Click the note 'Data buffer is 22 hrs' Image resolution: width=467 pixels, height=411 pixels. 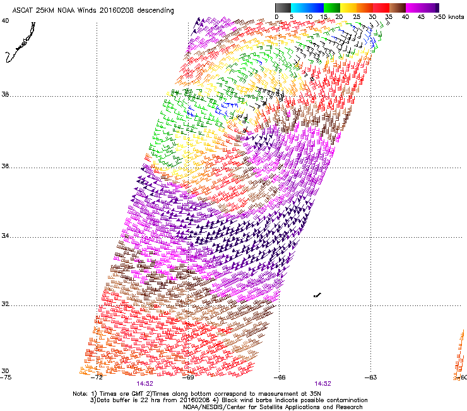(x=127, y=400)
